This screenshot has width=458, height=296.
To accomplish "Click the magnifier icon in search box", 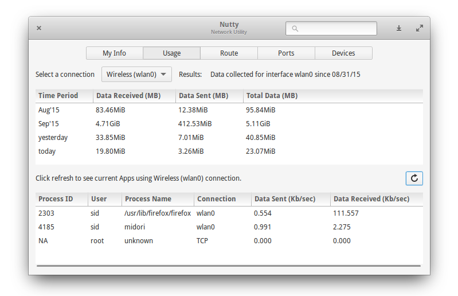I will coord(295,29).
